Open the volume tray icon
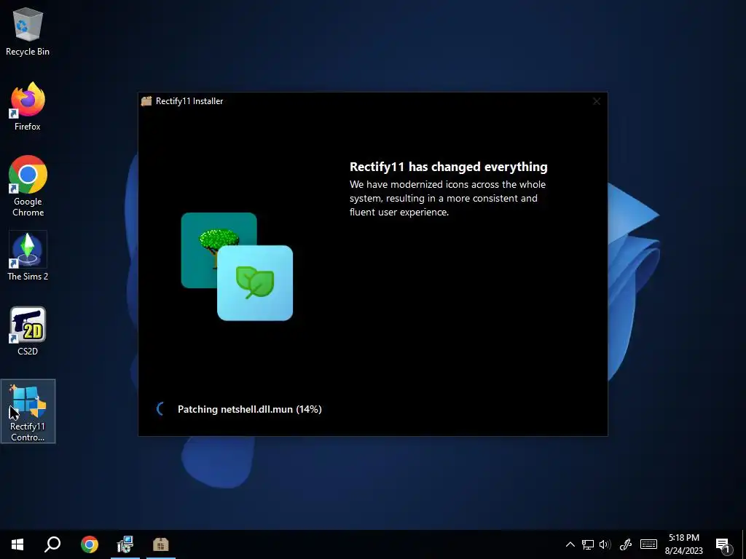This screenshot has height=559, width=746. point(605,544)
